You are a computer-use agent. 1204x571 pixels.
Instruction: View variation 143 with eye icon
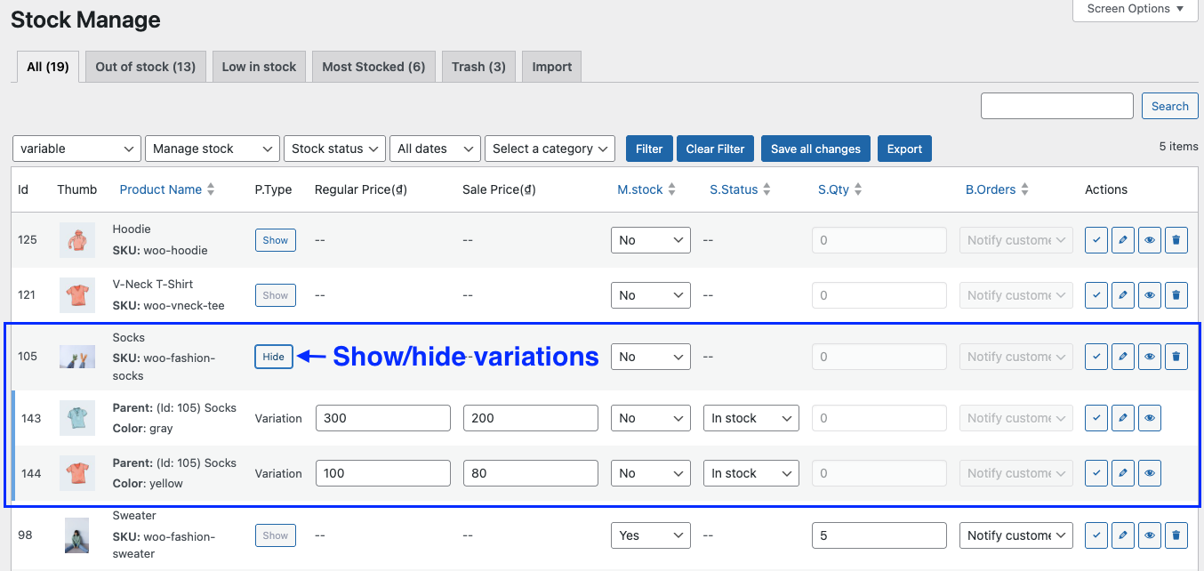coord(1150,418)
